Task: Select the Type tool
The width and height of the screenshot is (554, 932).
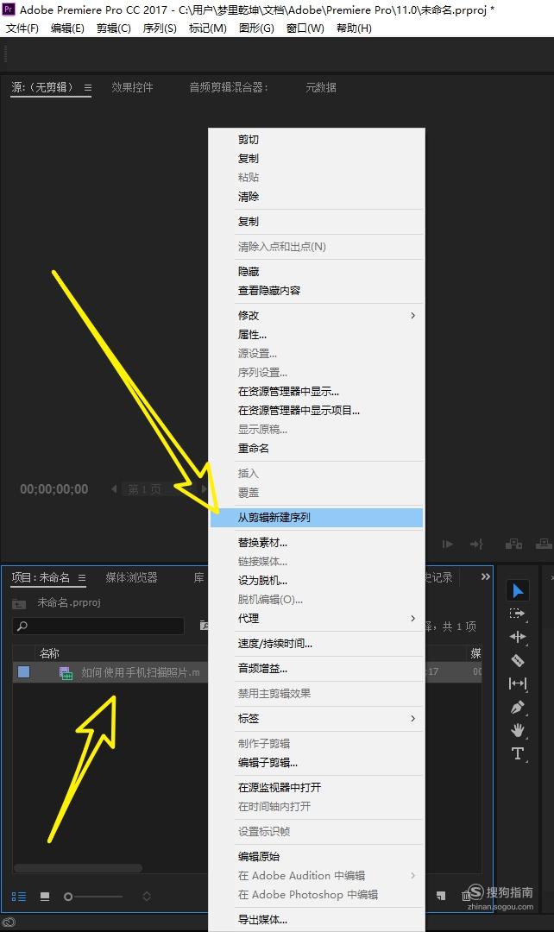Action: (x=518, y=753)
